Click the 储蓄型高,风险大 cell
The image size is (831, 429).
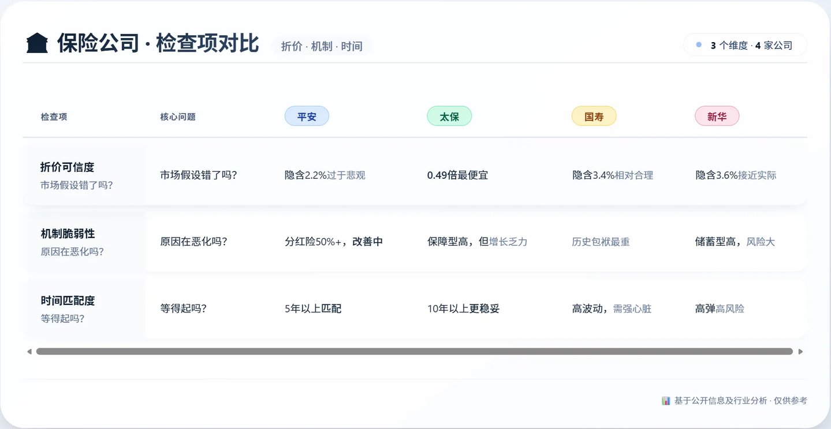[735, 242]
